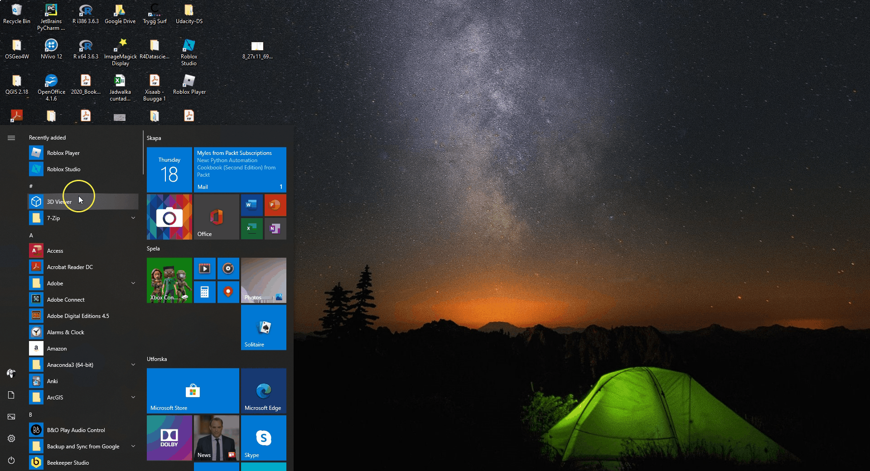Launch the Solitaire tile
The image size is (870, 471).
point(264,327)
